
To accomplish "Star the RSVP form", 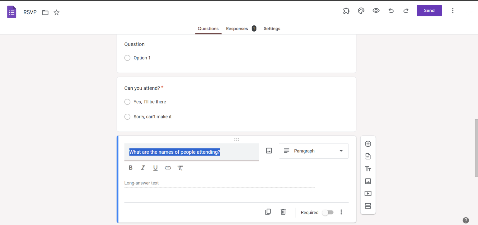I will pyautogui.click(x=56, y=13).
